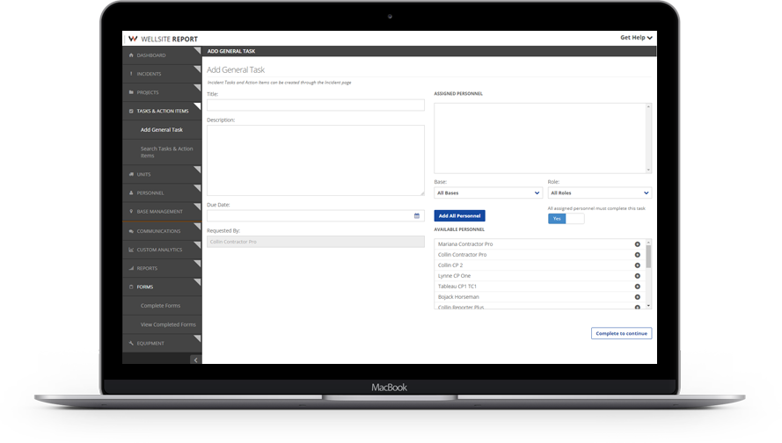Select Bojack Horseman name

pos(458,297)
